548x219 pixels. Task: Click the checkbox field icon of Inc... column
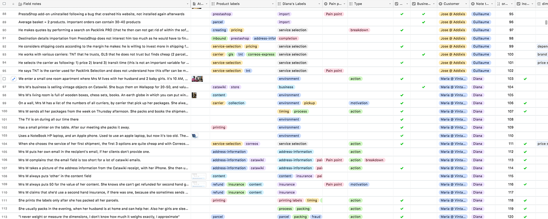click(518, 4)
